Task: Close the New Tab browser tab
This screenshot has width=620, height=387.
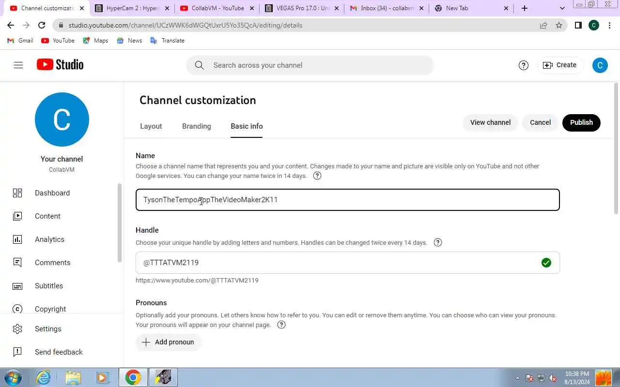Action: [506, 8]
